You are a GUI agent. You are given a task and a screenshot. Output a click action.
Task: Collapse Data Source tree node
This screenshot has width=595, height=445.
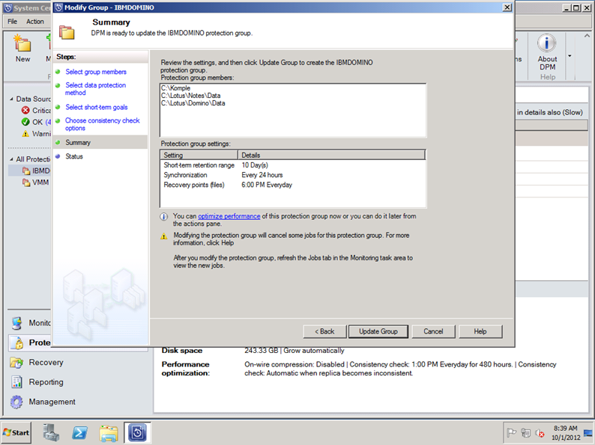[x=11, y=99]
